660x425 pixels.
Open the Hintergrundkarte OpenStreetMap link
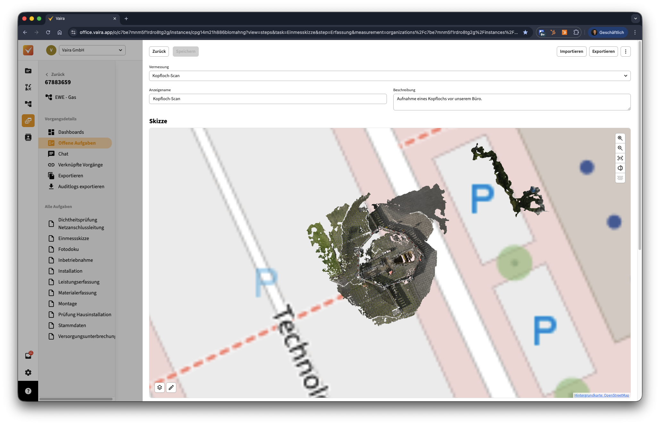point(601,395)
